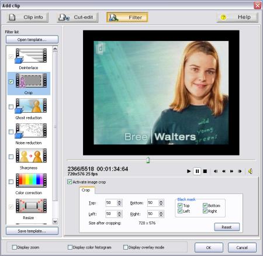Click the Cancel button
The image size is (263, 256).
pos(242,247)
